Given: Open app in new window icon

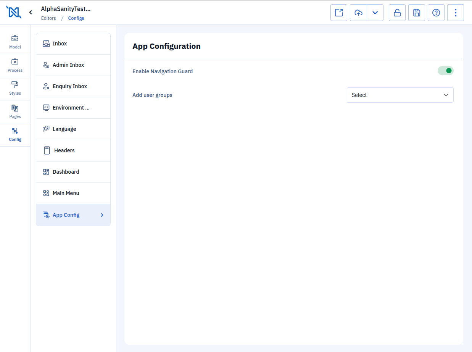Looking at the screenshot, I should (x=339, y=13).
